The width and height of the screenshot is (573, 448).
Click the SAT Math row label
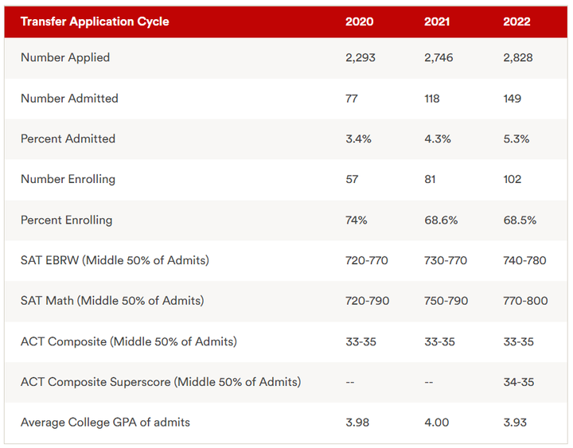pyautogui.click(x=112, y=300)
